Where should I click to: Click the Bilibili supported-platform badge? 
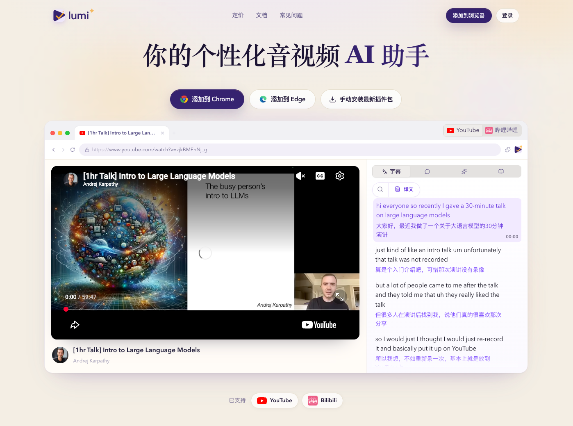pyautogui.click(x=322, y=401)
